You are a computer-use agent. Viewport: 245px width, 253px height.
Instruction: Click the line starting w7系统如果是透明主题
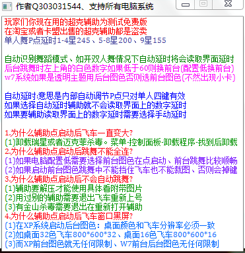120,78
